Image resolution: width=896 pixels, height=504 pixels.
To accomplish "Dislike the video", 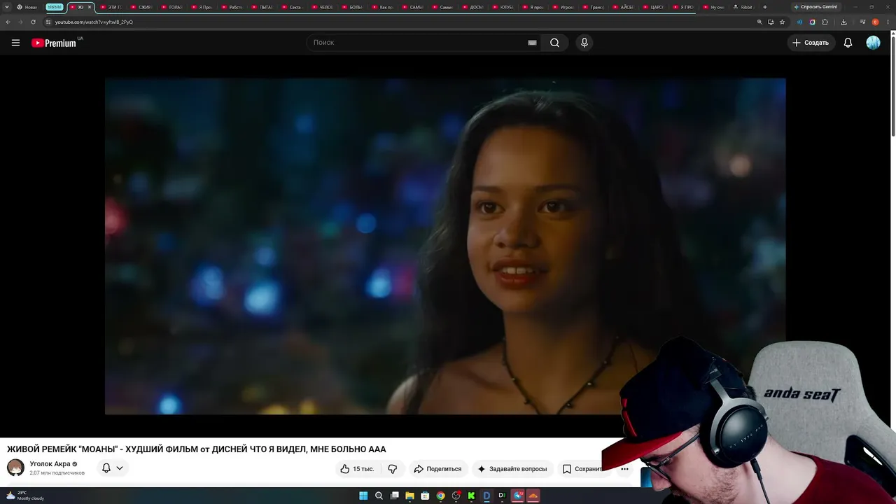I will pos(393,469).
